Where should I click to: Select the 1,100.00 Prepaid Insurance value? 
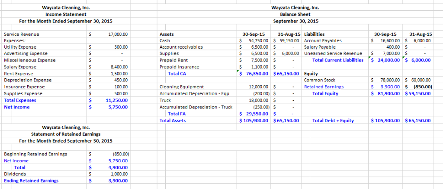click(260, 67)
